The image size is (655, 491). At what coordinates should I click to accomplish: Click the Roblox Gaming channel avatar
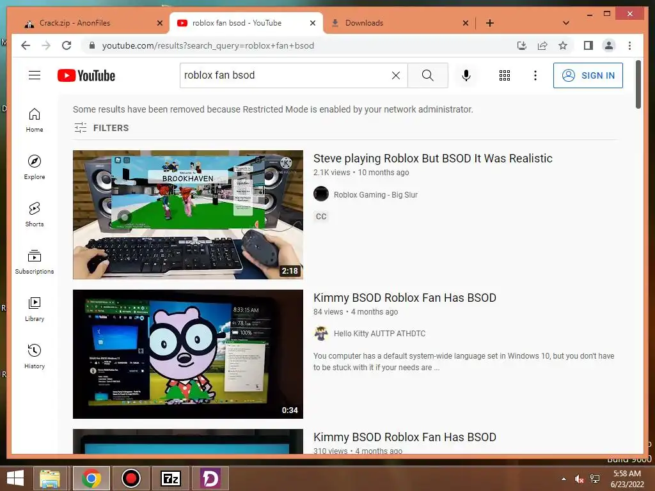[321, 194]
